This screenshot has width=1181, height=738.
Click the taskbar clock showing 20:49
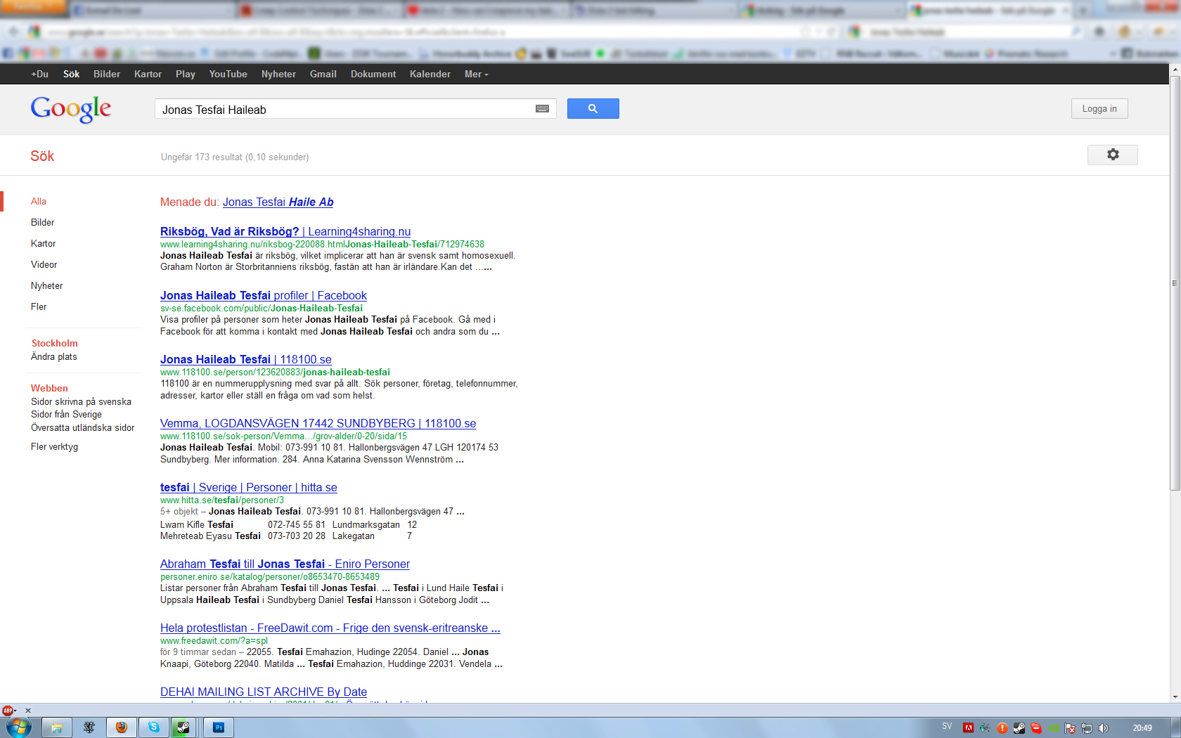1142,728
